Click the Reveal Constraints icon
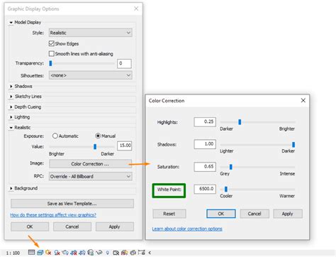This screenshot has height=257, width=336. pos(142,253)
